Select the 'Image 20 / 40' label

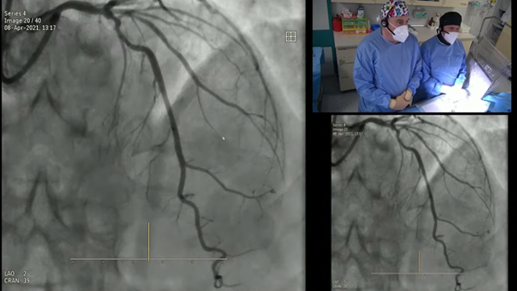pyautogui.click(x=23, y=20)
